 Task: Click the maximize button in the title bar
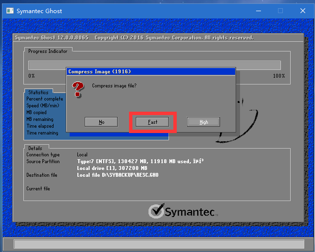click(x=280, y=11)
